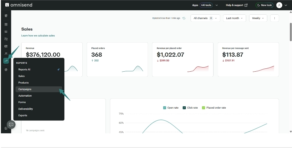
Task: Click the Omnisend logo
Action: (x=19, y=5)
